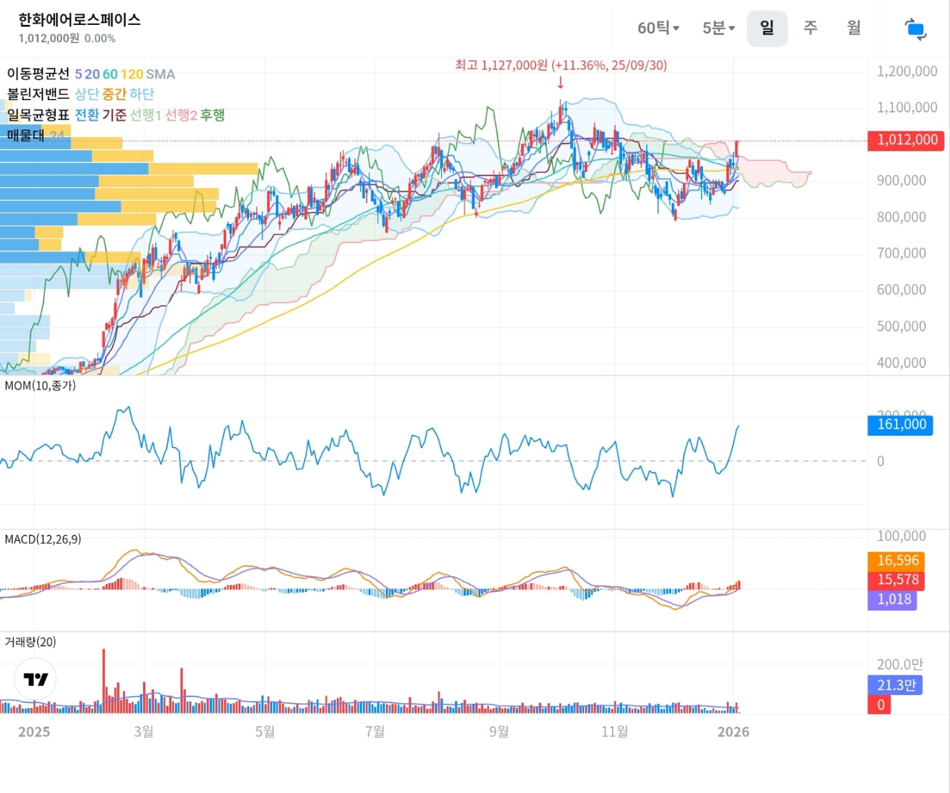Click the MOM(10,종가) indicator title
The image size is (950, 793).
point(40,385)
